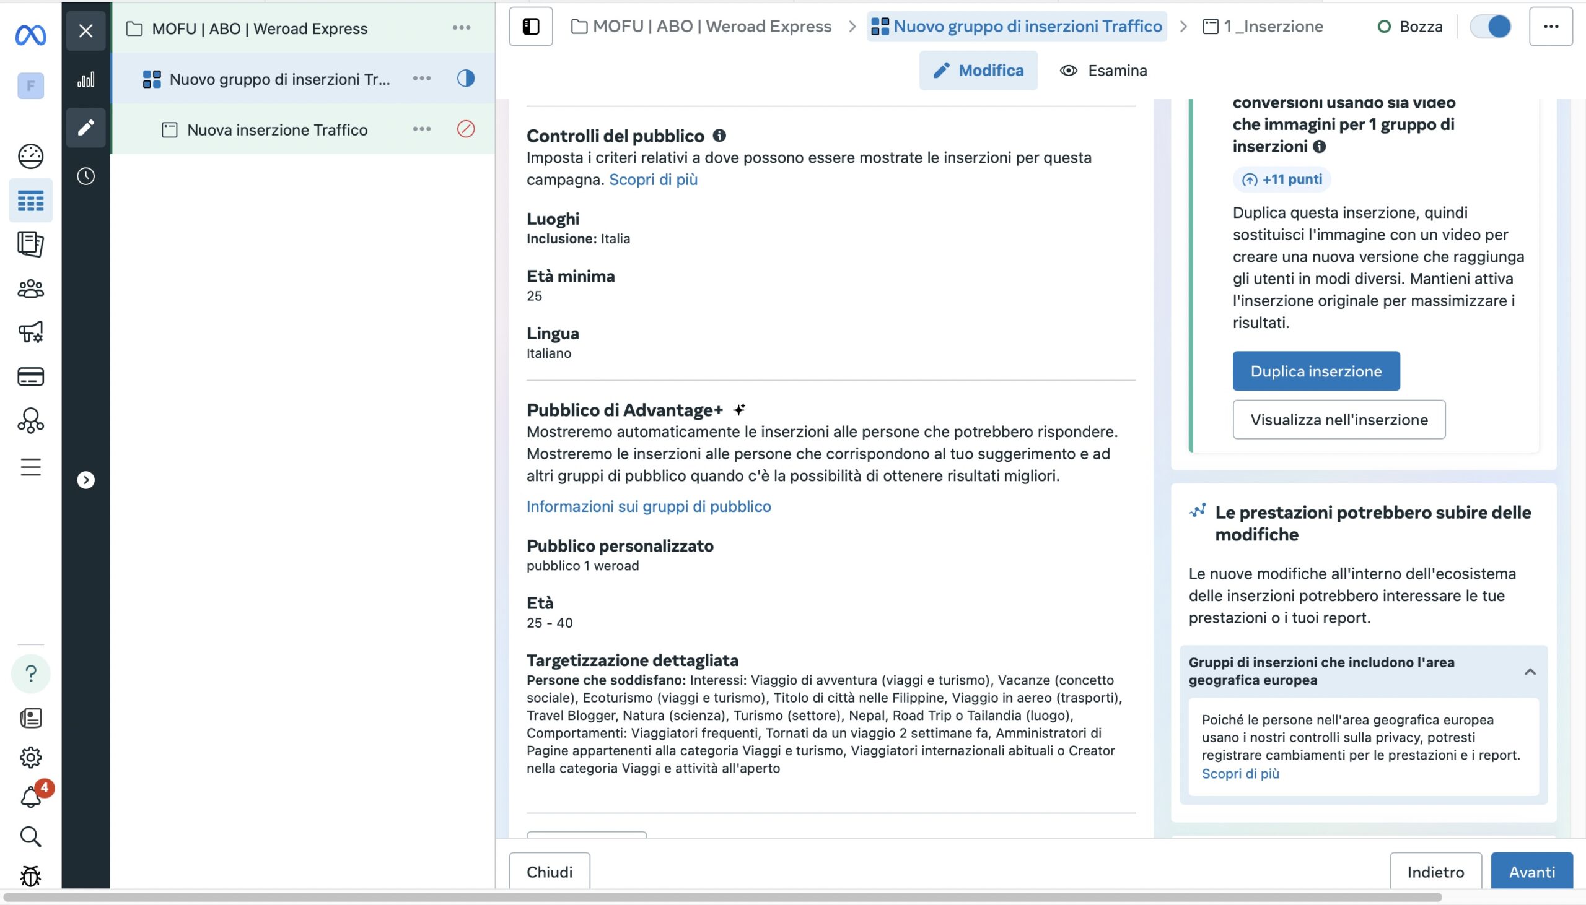Open Scopri di più link under Controlli del pubblico

coord(653,179)
